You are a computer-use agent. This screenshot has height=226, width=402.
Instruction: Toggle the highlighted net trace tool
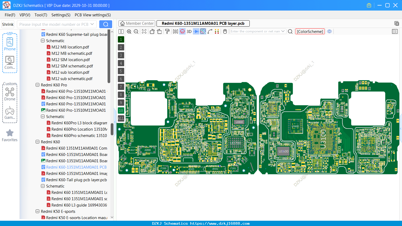[x=203, y=32]
